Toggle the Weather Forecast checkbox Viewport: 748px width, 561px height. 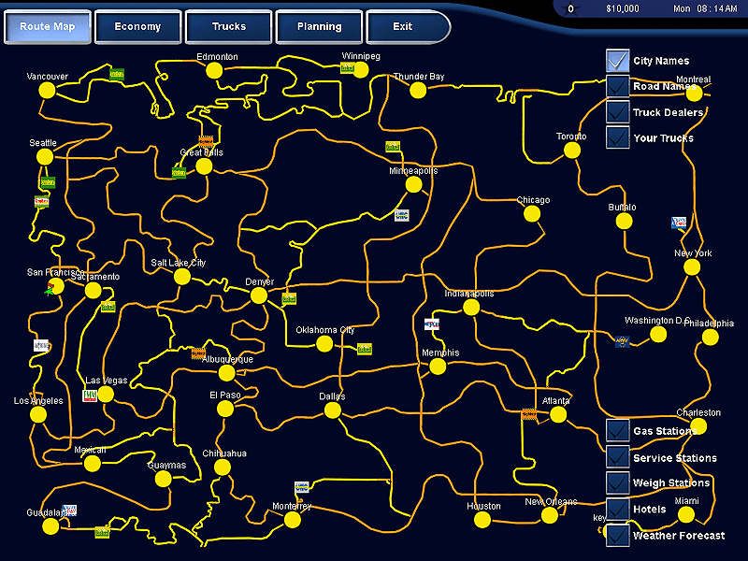click(617, 536)
